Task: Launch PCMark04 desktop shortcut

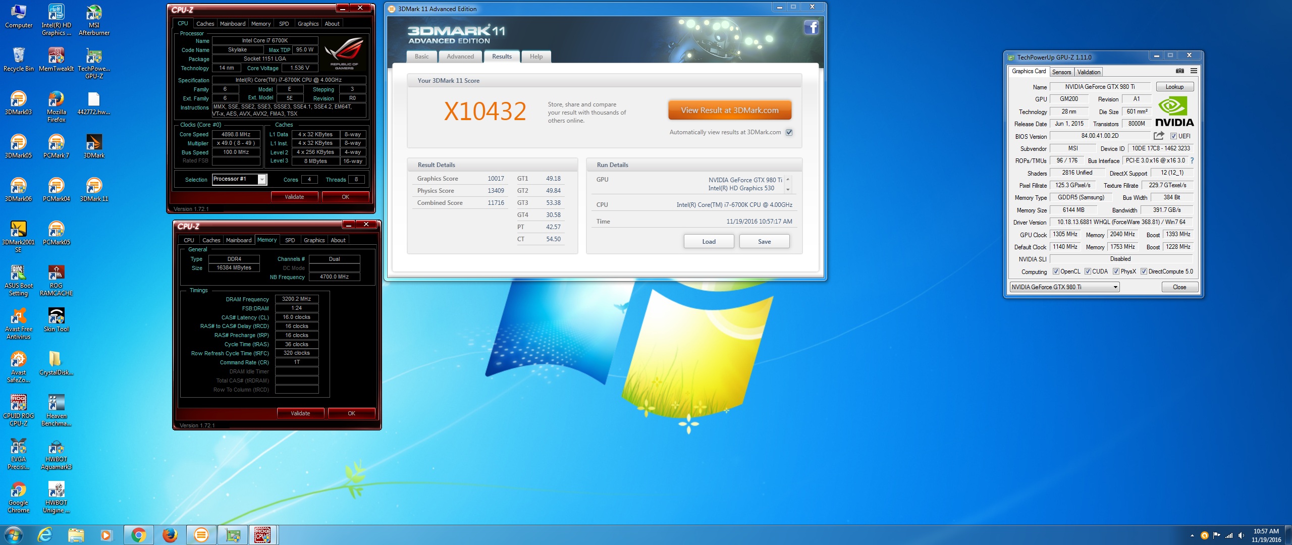Action: click(56, 190)
